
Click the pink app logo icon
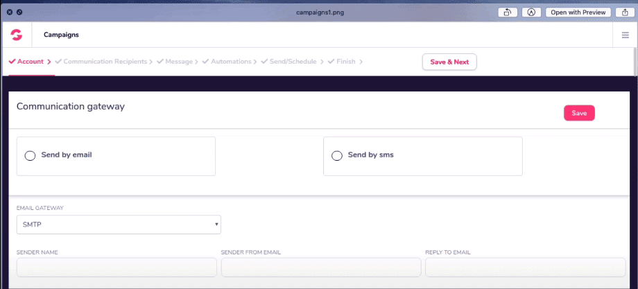[x=16, y=35]
